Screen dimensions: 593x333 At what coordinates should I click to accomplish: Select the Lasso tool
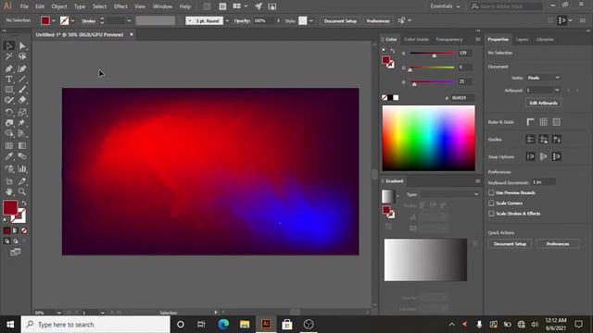point(22,56)
